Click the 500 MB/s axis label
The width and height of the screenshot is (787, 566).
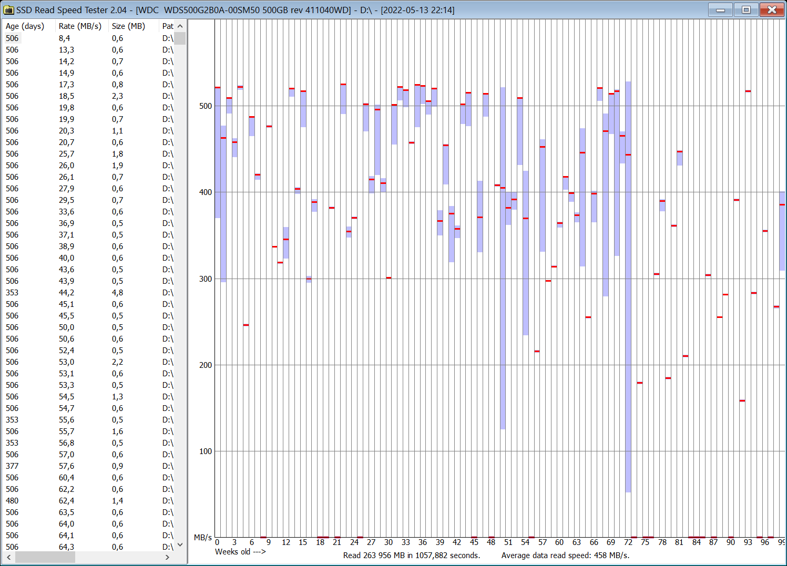(x=206, y=106)
